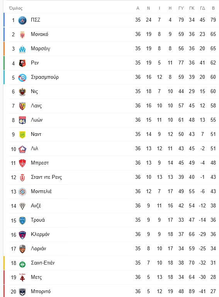Select the Μονπελιέ team name
Image resolution: width=219 pixels, height=297 pixels.
coord(41,191)
